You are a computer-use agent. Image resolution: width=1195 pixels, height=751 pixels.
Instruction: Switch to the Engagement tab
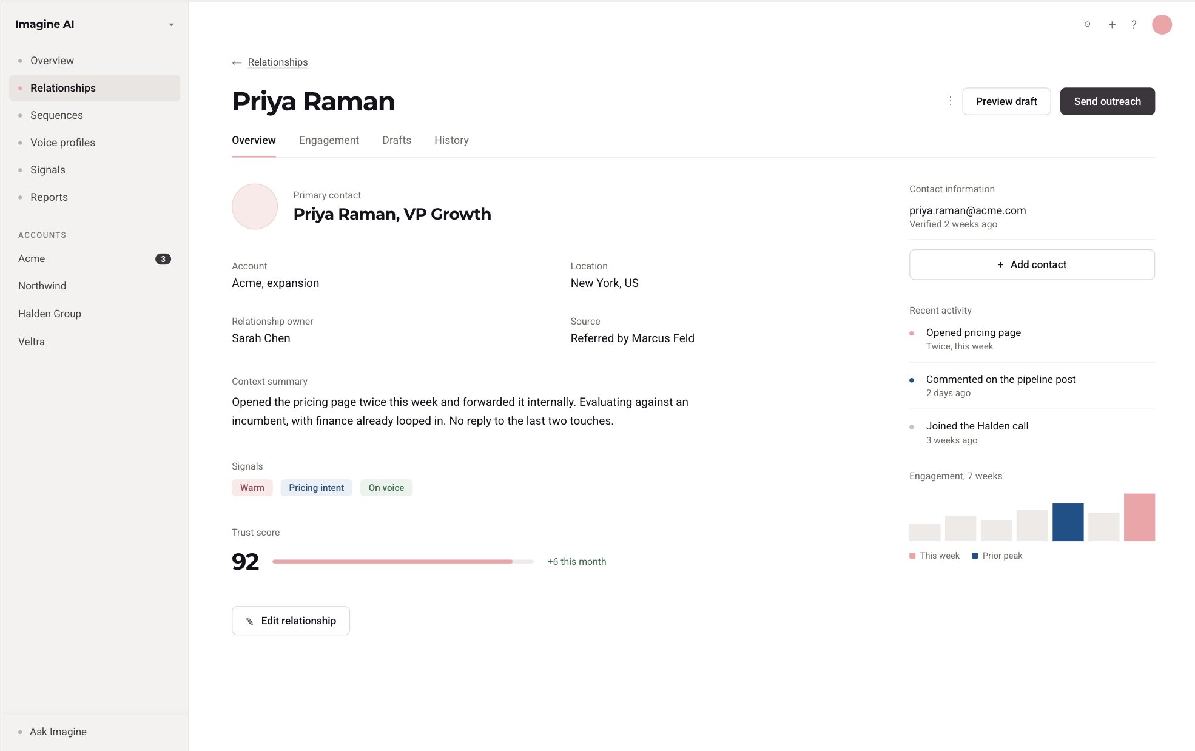click(x=329, y=140)
